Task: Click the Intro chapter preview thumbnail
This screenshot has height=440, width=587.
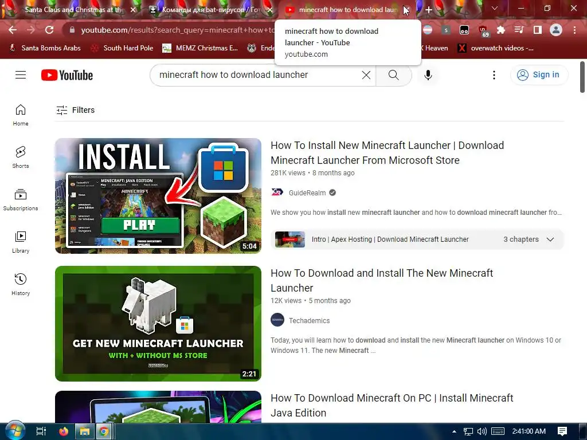Action: pos(290,239)
